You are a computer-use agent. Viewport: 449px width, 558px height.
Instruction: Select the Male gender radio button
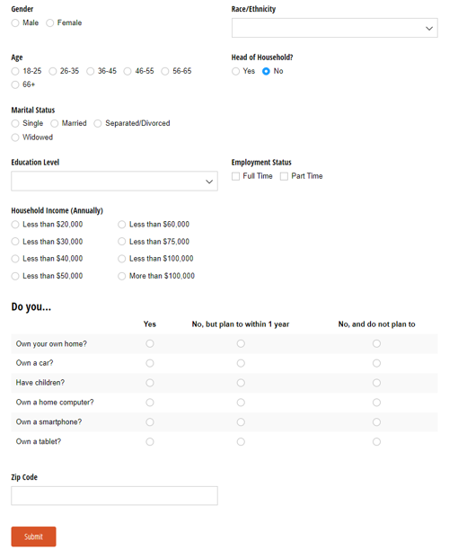(15, 22)
